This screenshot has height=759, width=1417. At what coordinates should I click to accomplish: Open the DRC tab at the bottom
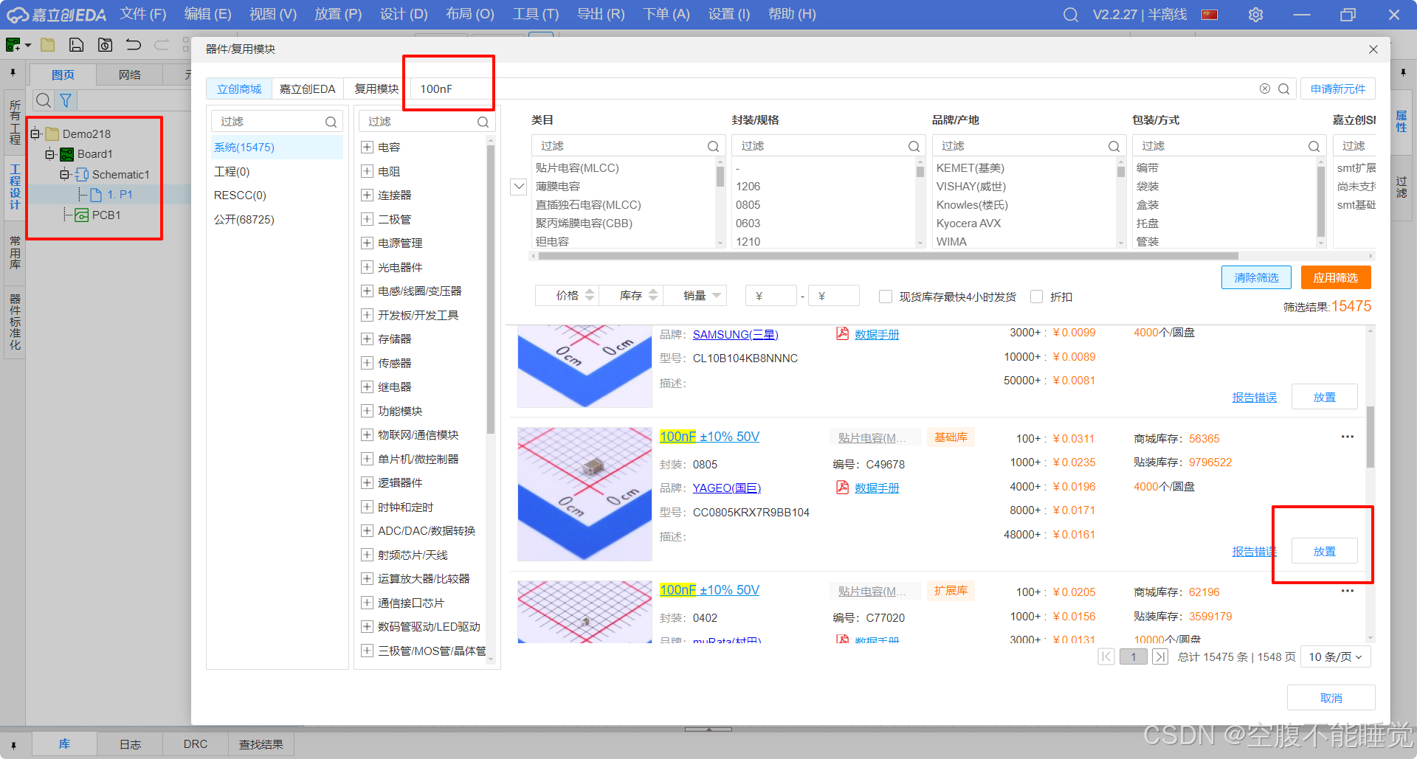click(x=196, y=744)
